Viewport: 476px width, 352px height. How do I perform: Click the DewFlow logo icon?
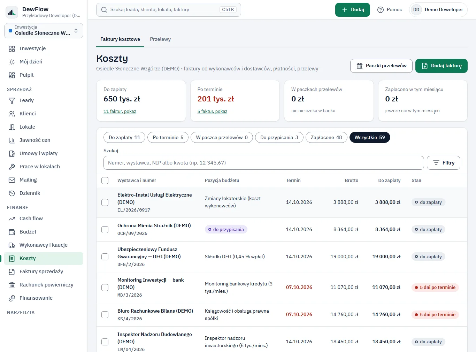click(12, 12)
